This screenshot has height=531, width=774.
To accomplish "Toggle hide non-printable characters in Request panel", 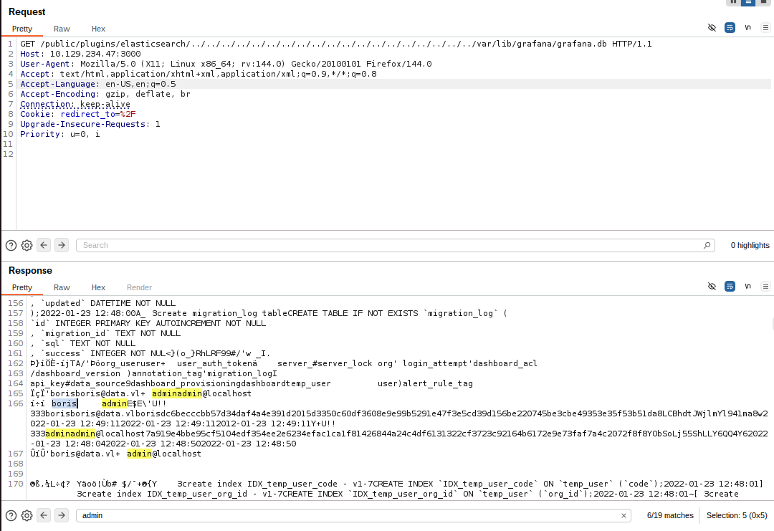I will point(712,28).
